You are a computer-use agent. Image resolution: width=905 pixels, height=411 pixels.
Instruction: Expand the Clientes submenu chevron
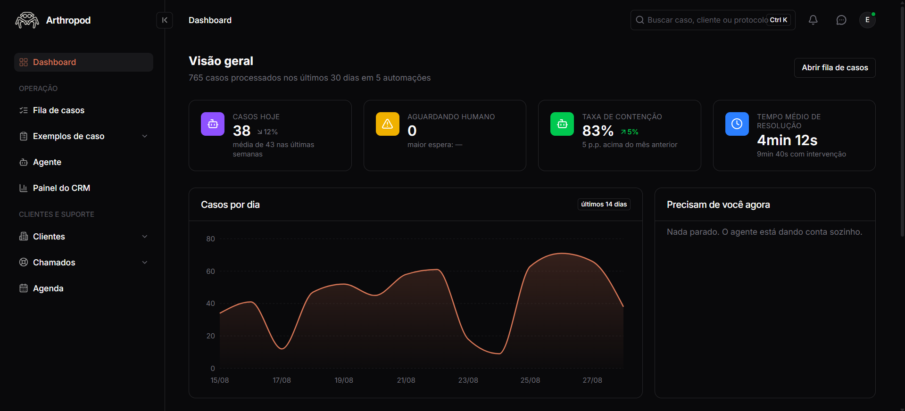(145, 237)
